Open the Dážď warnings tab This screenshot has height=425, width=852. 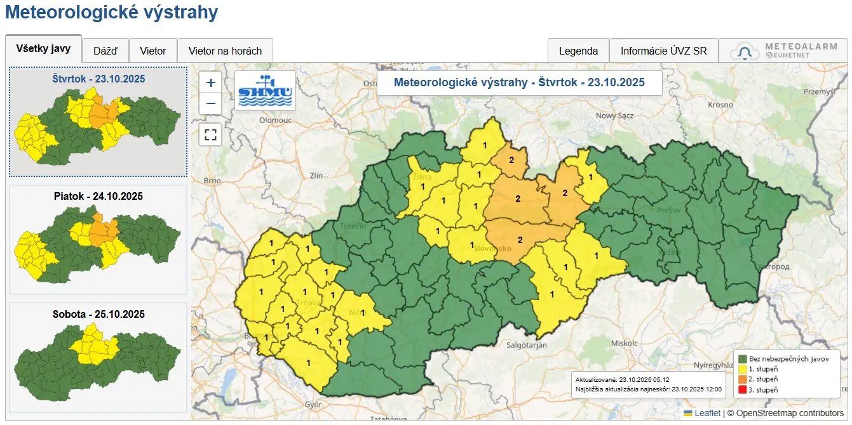[x=105, y=51]
